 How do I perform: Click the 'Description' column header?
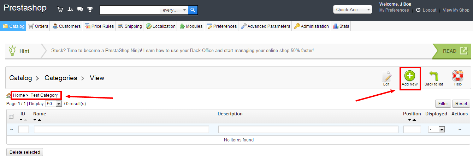point(230,114)
